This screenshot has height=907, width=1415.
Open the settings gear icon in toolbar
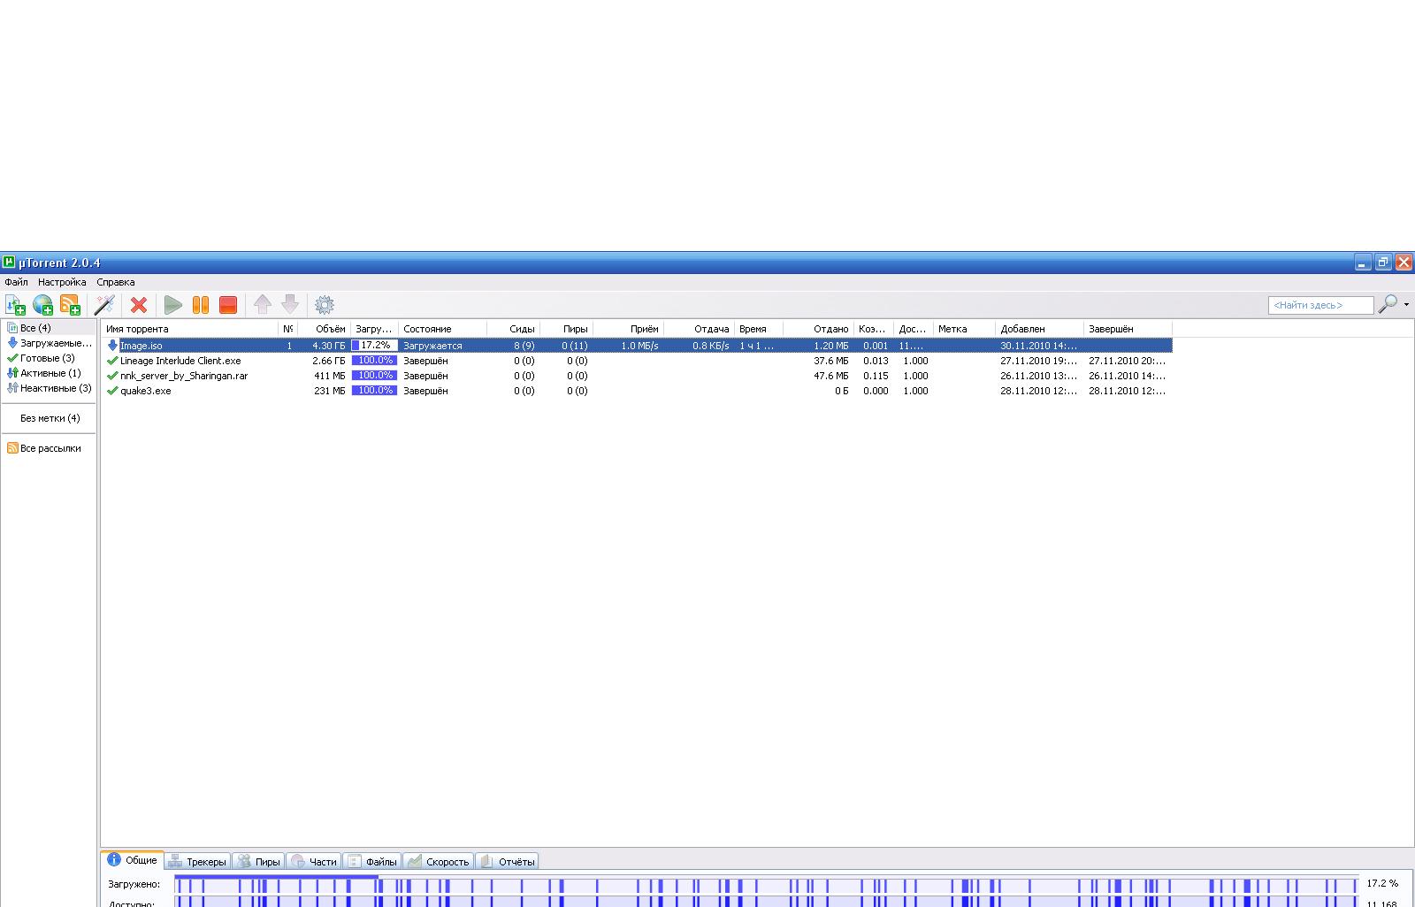click(325, 305)
